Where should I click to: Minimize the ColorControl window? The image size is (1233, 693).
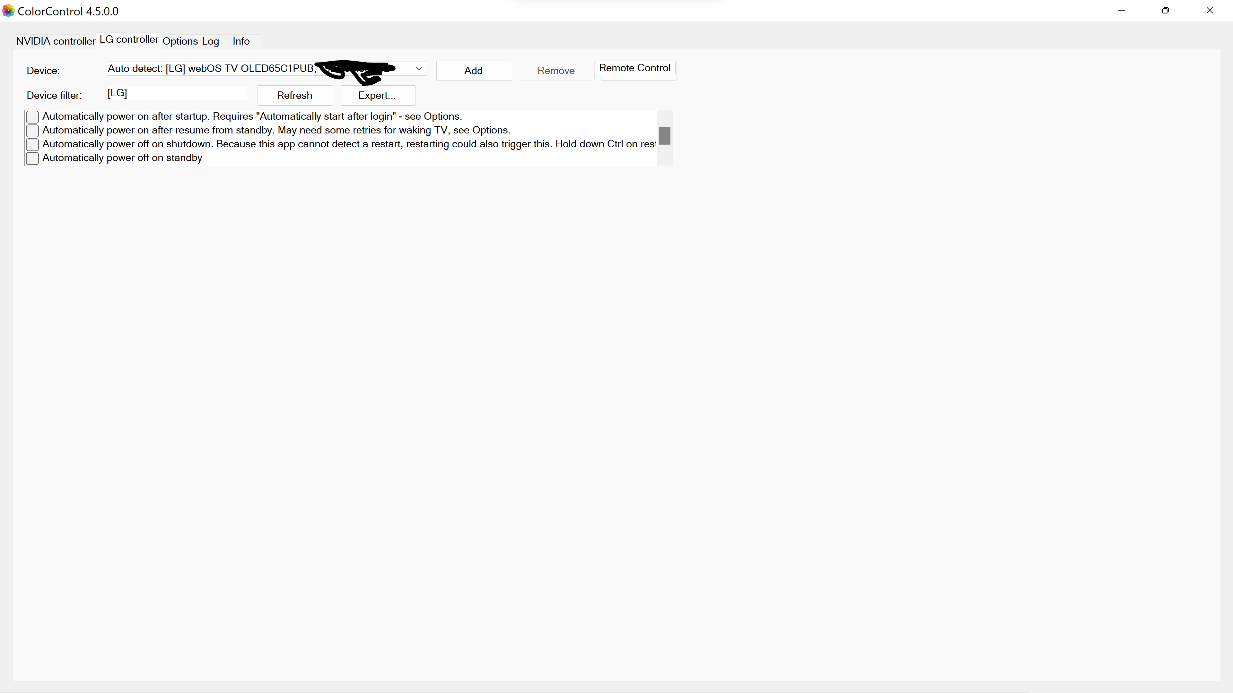point(1122,10)
